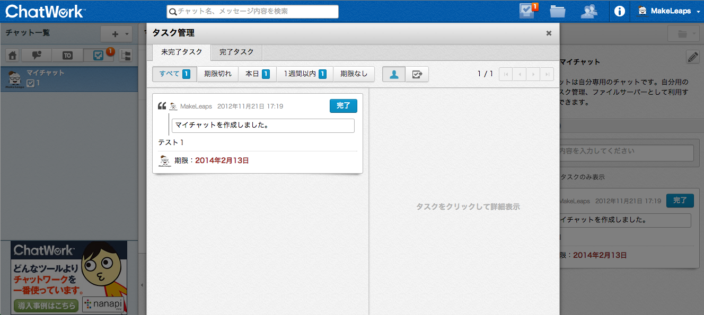Click quote icon in task card

pyautogui.click(x=162, y=106)
